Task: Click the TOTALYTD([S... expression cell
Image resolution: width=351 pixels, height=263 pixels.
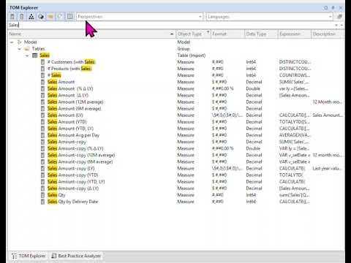Action: coord(295,122)
